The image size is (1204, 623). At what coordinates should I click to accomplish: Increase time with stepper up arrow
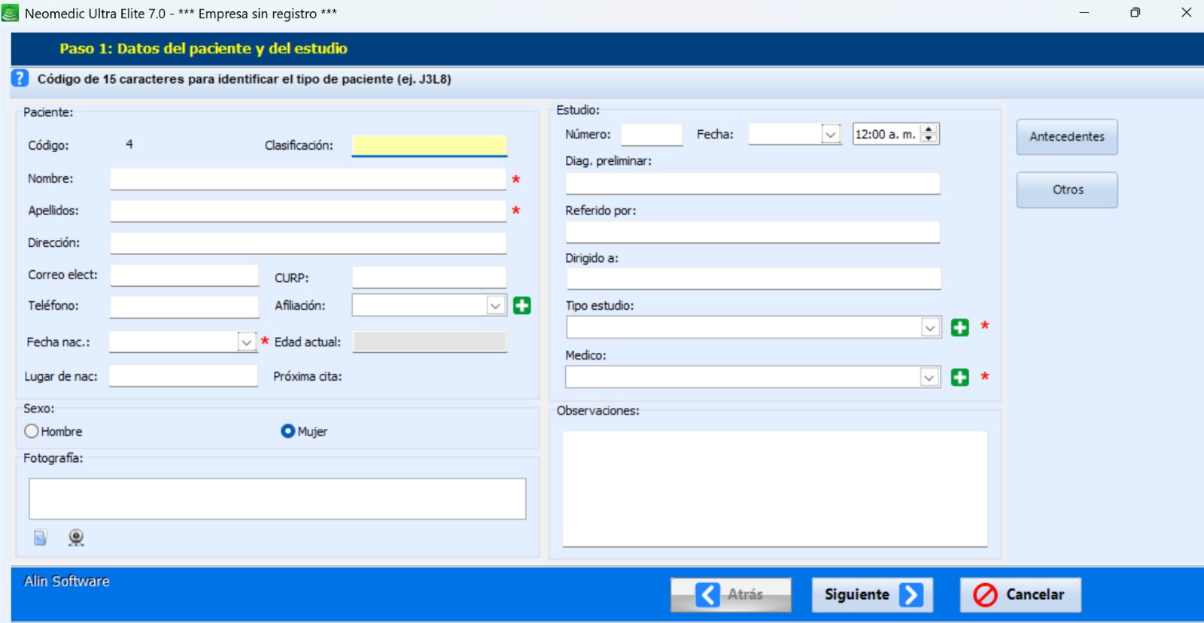929,129
